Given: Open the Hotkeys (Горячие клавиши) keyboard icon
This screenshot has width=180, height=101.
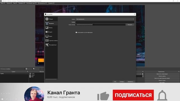Looking at the screenshot, I should click(x=47, y=40).
